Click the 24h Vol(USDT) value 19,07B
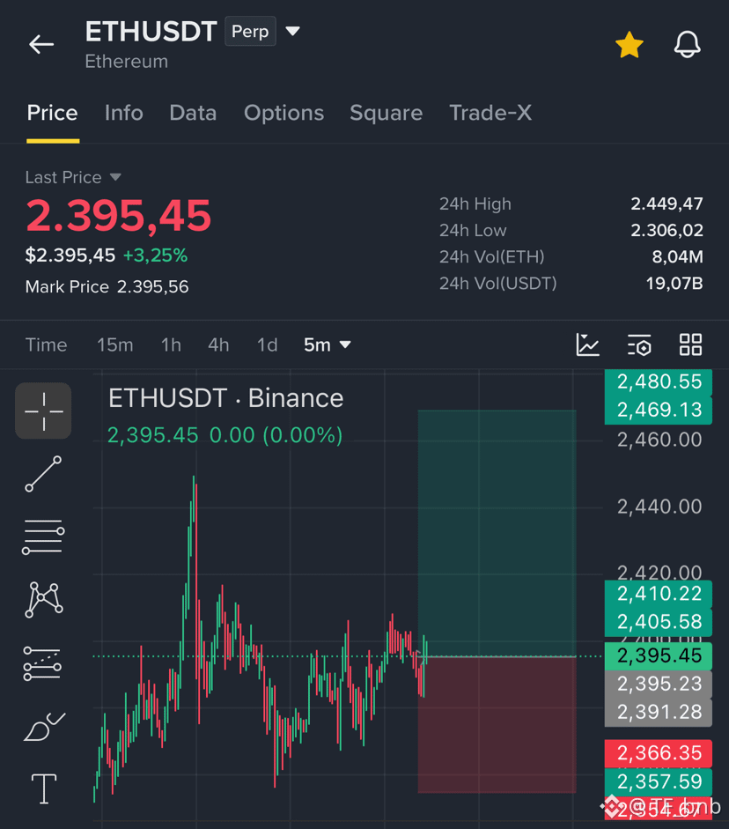This screenshot has width=729, height=829. [674, 284]
